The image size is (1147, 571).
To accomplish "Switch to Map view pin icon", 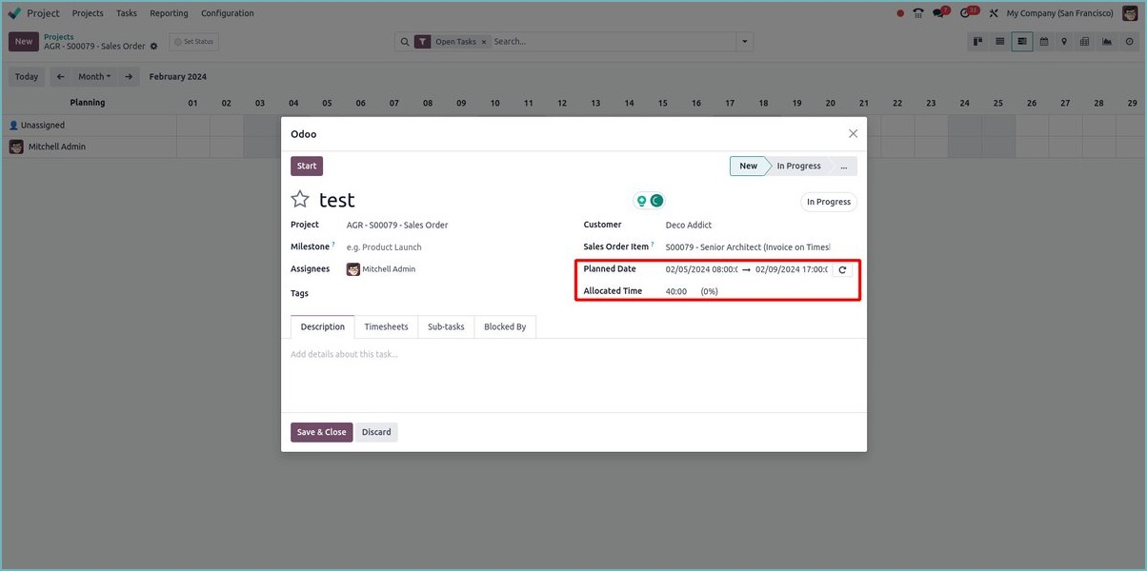I will (x=1064, y=42).
